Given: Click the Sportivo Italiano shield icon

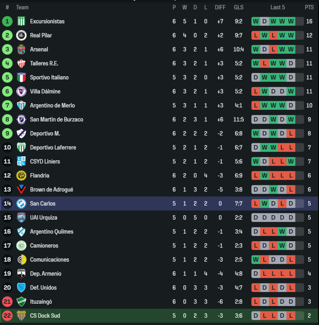Looking at the screenshot, I should coord(21,77).
